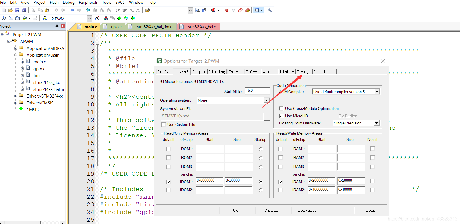Close the Project panel with red X
The width and height of the screenshot is (460, 224).
pos(63,26)
